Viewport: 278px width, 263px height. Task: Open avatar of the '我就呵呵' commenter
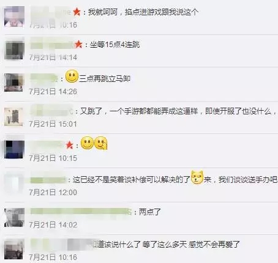click(14, 17)
